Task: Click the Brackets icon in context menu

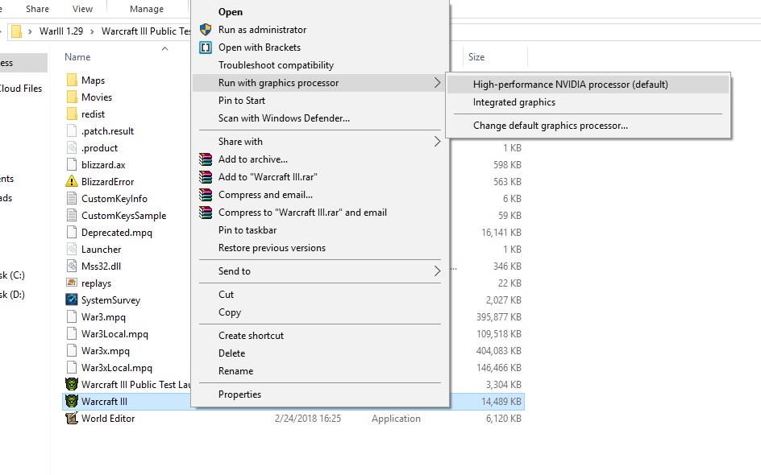Action: point(206,47)
